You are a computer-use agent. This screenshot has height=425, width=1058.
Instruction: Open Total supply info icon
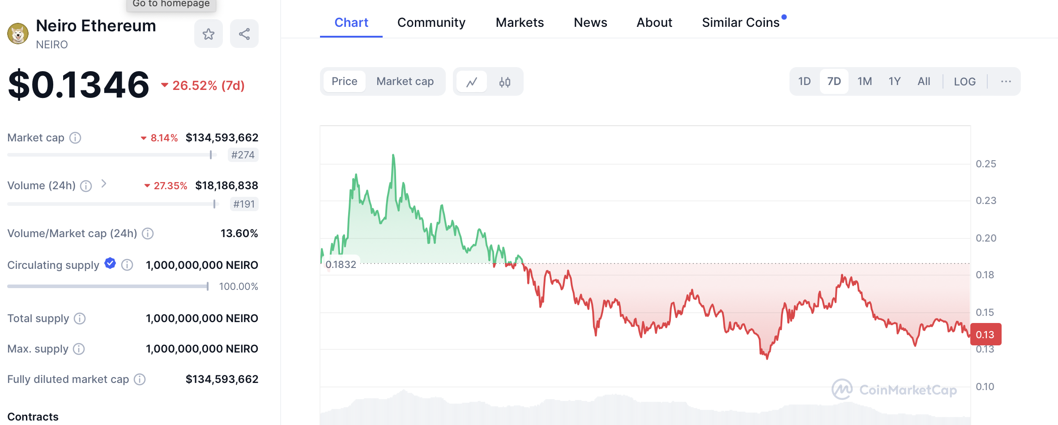point(80,319)
